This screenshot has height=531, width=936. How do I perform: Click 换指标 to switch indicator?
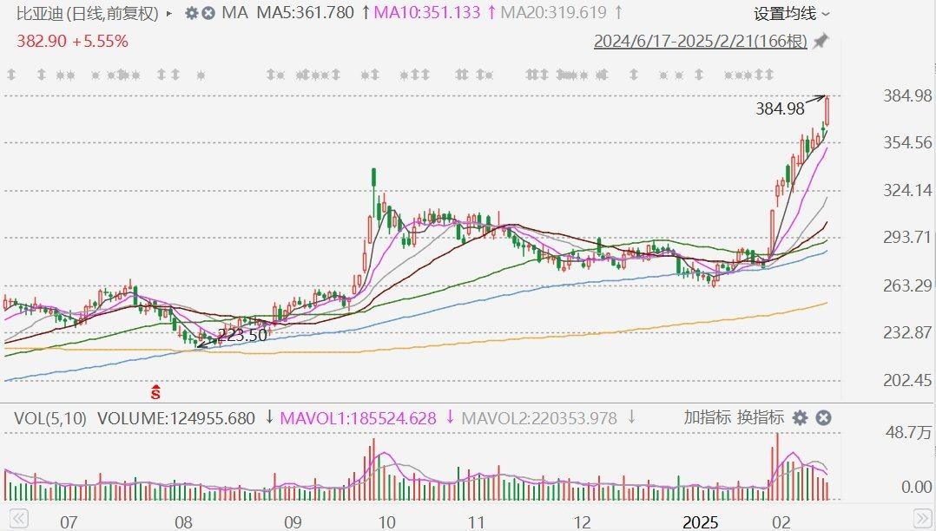[x=761, y=417]
